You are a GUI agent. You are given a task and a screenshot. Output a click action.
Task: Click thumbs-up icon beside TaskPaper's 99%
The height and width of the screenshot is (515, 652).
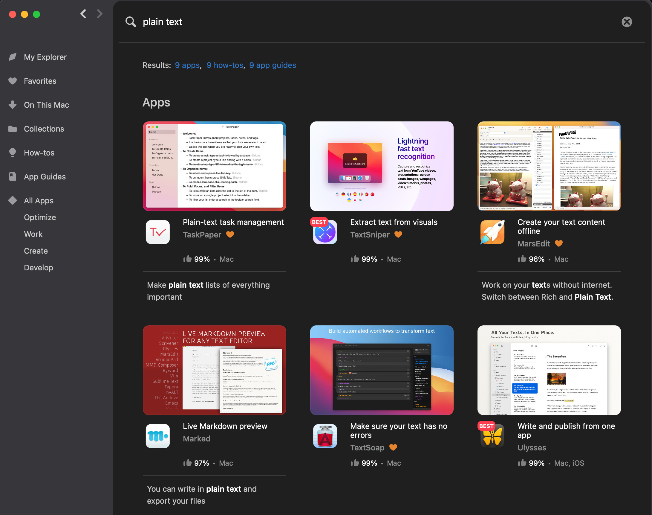click(187, 258)
